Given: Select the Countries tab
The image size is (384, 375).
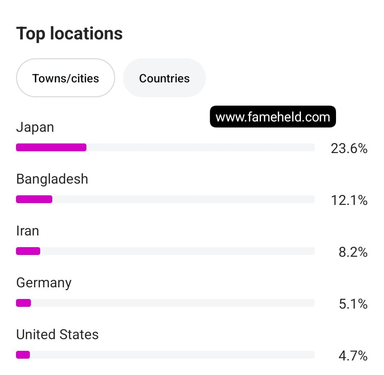Looking at the screenshot, I should [164, 78].
